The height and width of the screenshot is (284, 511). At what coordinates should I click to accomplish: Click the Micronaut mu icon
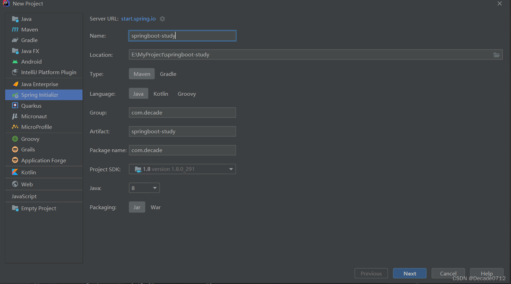click(15, 116)
